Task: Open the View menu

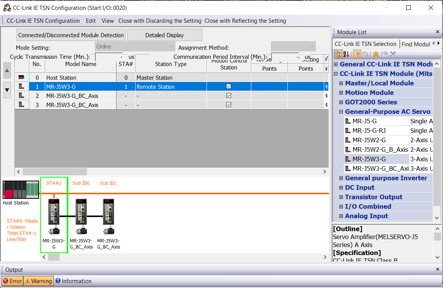Action: pyautogui.click(x=108, y=21)
